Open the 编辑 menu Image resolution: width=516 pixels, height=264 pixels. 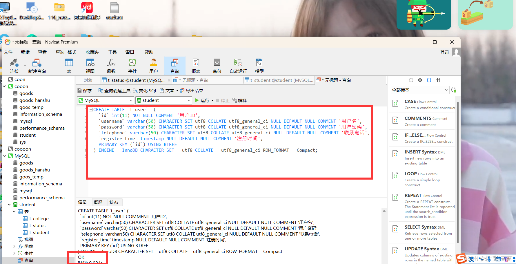[x=25, y=52]
